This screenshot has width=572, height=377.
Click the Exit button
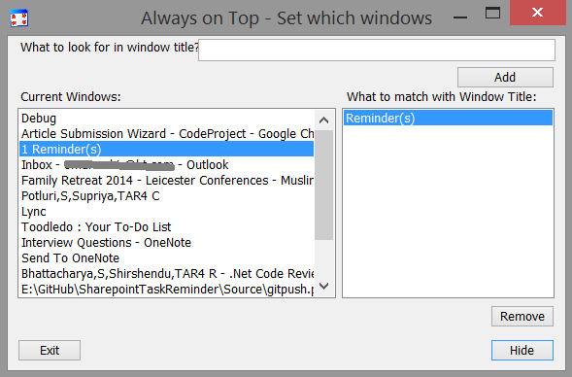(x=50, y=351)
